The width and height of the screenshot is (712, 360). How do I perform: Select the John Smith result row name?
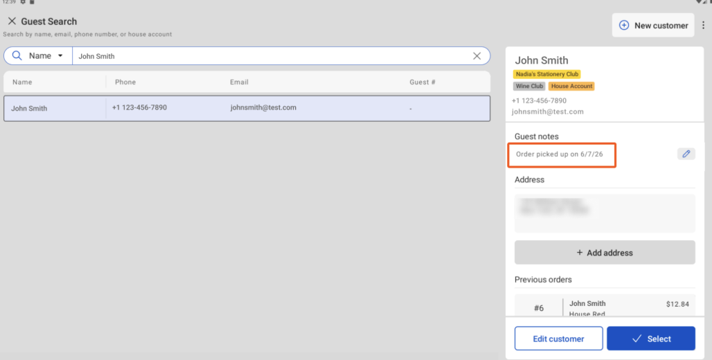[29, 109]
